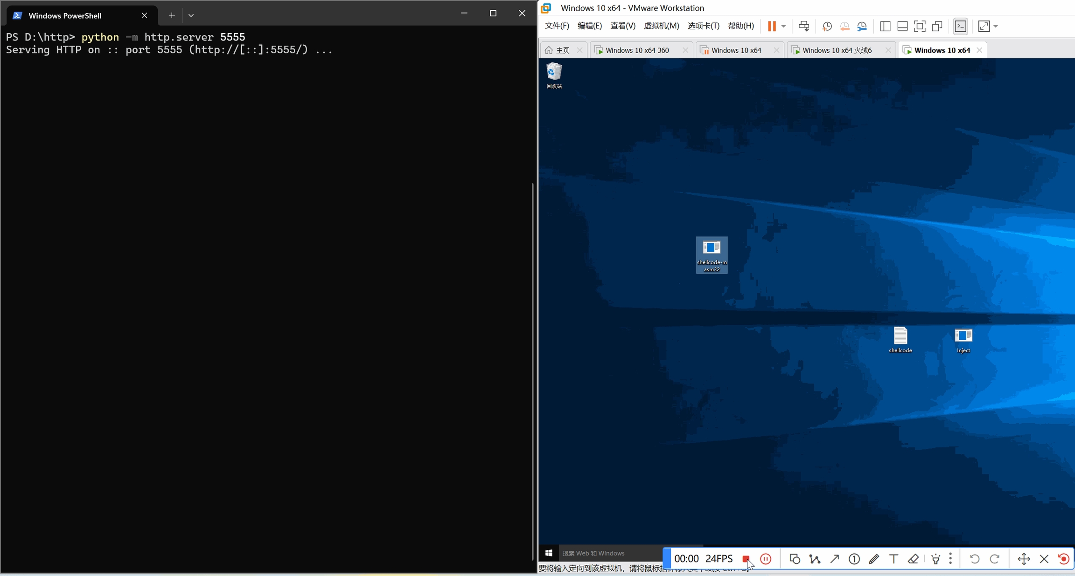
Task: Expand the VM power pause dropdown arrow
Action: pyautogui.click(x=783, y=26)
